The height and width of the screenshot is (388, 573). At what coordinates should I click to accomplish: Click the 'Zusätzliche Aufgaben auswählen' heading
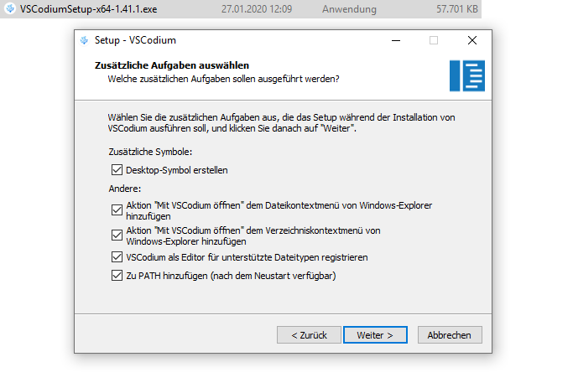(x=172, y=65)
